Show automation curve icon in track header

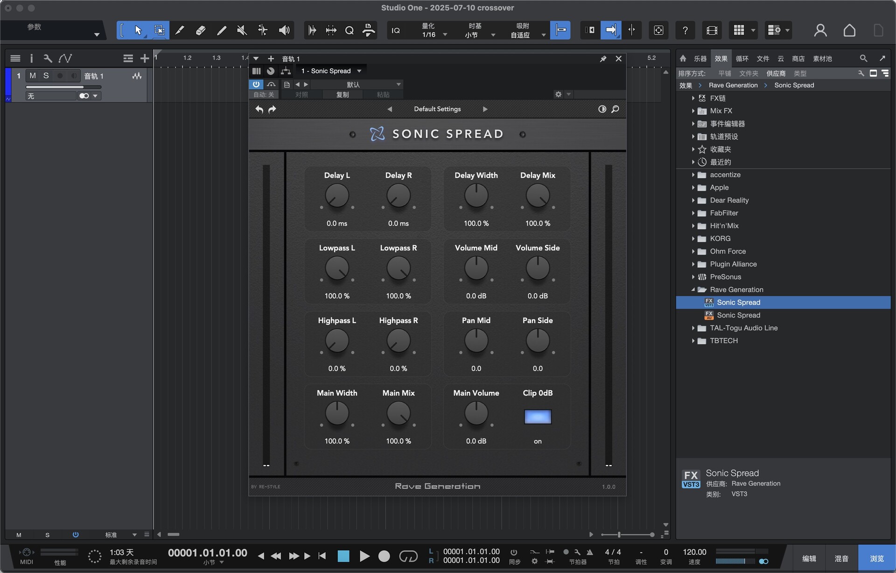point(65,58)
